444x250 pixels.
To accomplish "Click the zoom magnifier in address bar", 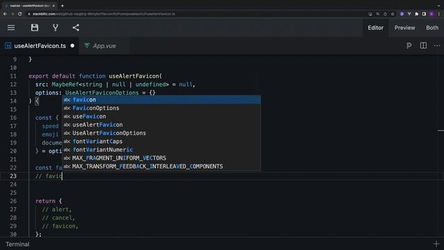I will (x=377, y=14).
